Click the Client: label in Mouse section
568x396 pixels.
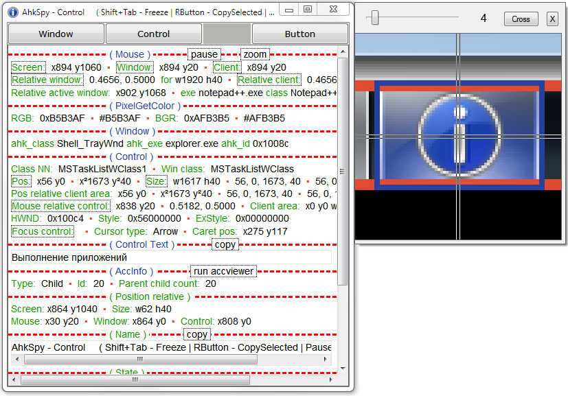pyautogui.click(x=227, y=67)
